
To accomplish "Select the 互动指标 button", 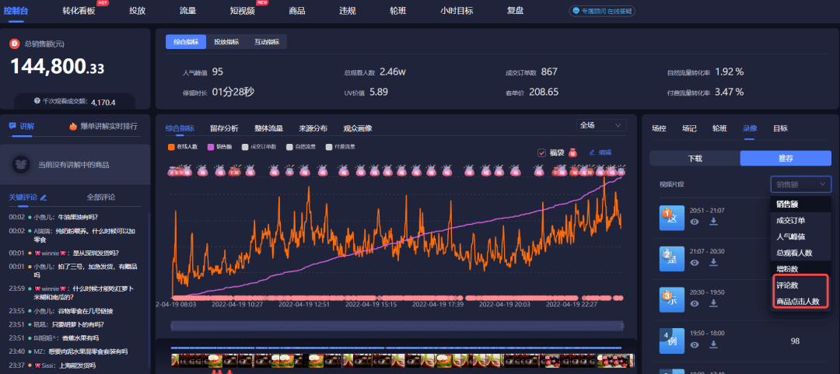I will [266, 42].
